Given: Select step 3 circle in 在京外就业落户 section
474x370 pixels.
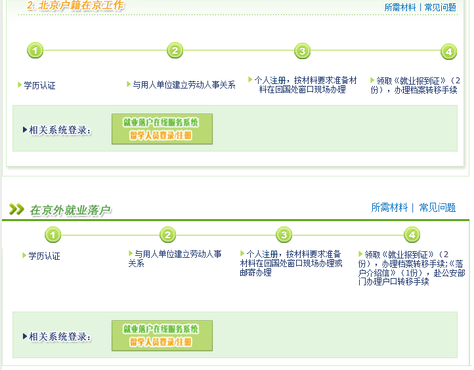Looking at the screenshot, I should pyautogui.click(x=284, y=235).
